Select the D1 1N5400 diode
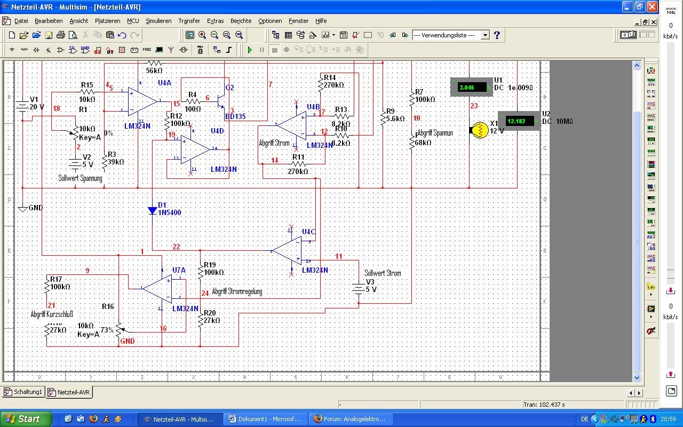The image size is (683, 427). tap(153, 210)
